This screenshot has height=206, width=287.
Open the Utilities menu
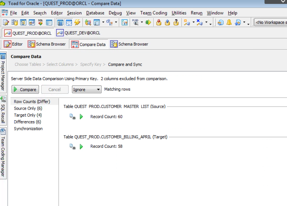tap(179, 13)
